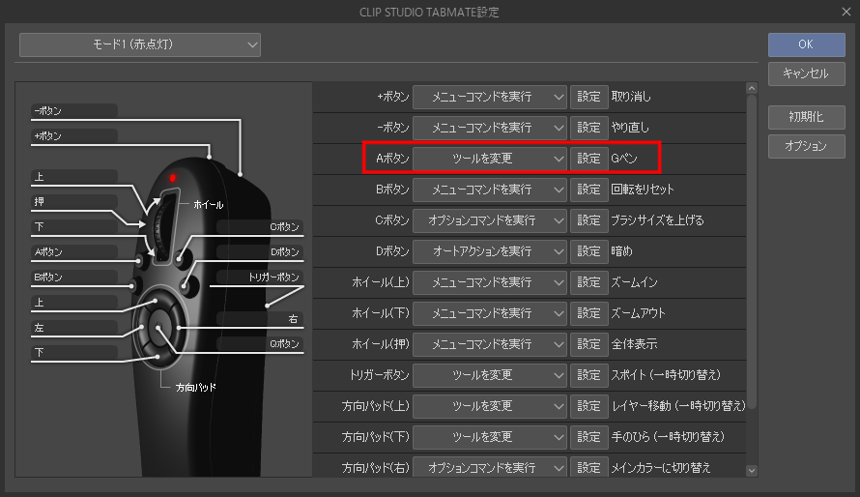Open the Cボタン action type dropdown

coord(490,220)
